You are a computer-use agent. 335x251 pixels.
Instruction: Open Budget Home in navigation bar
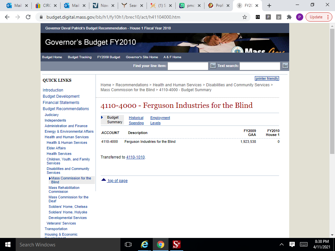52,57
